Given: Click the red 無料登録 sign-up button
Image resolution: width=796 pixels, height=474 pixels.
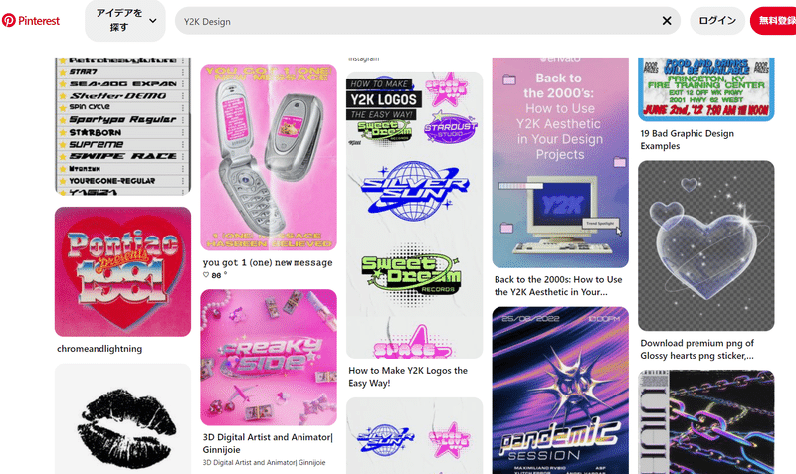Looking at the screenshot, I should [774, 20].
